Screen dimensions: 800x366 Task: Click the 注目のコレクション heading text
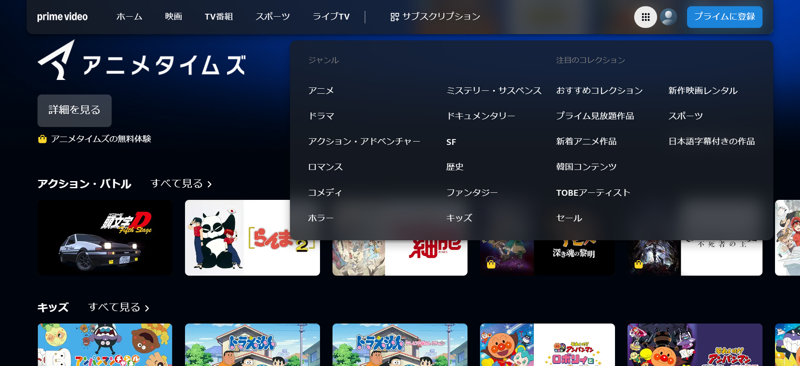[591, 60]
